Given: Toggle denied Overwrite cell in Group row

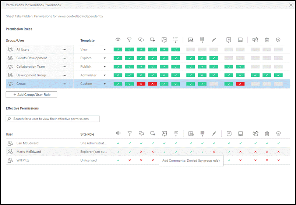Looking at the screenshot, I should (240, 84).
